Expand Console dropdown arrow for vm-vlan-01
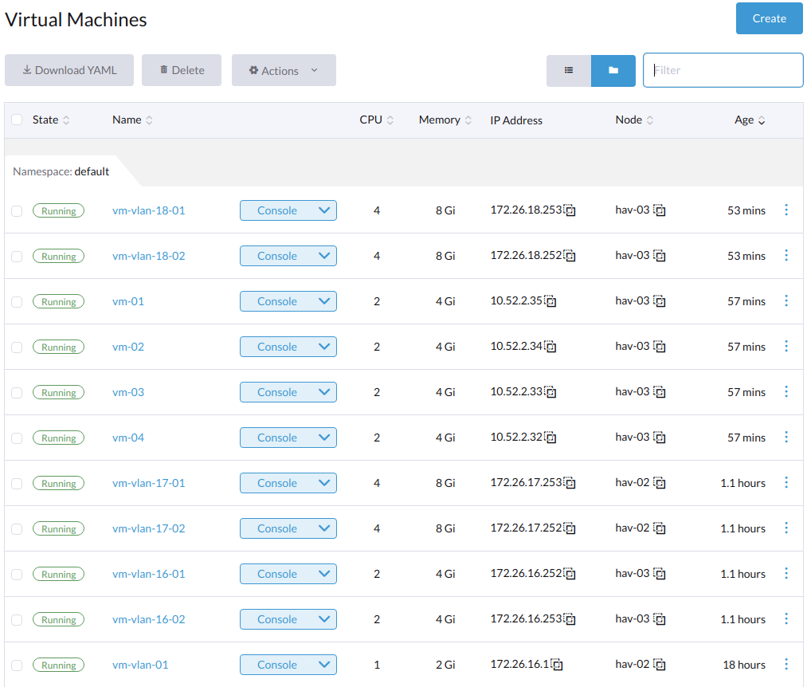 click(324, 665)
